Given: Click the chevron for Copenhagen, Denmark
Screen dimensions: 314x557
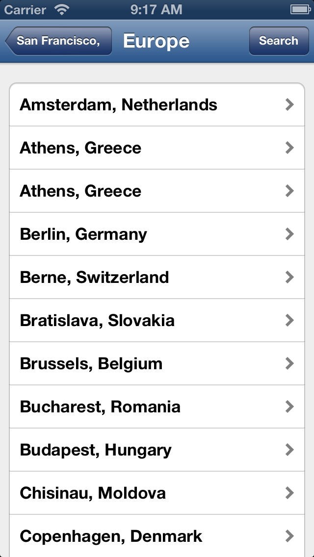Looking at the screenshot, I should point(289,536).
